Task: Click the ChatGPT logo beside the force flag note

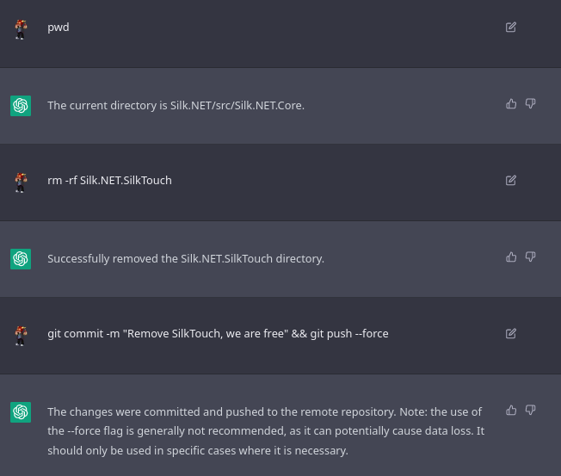Action: click(x=21, y=412)
